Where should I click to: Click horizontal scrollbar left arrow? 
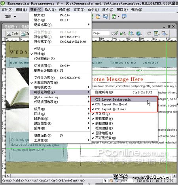(8, 176)
